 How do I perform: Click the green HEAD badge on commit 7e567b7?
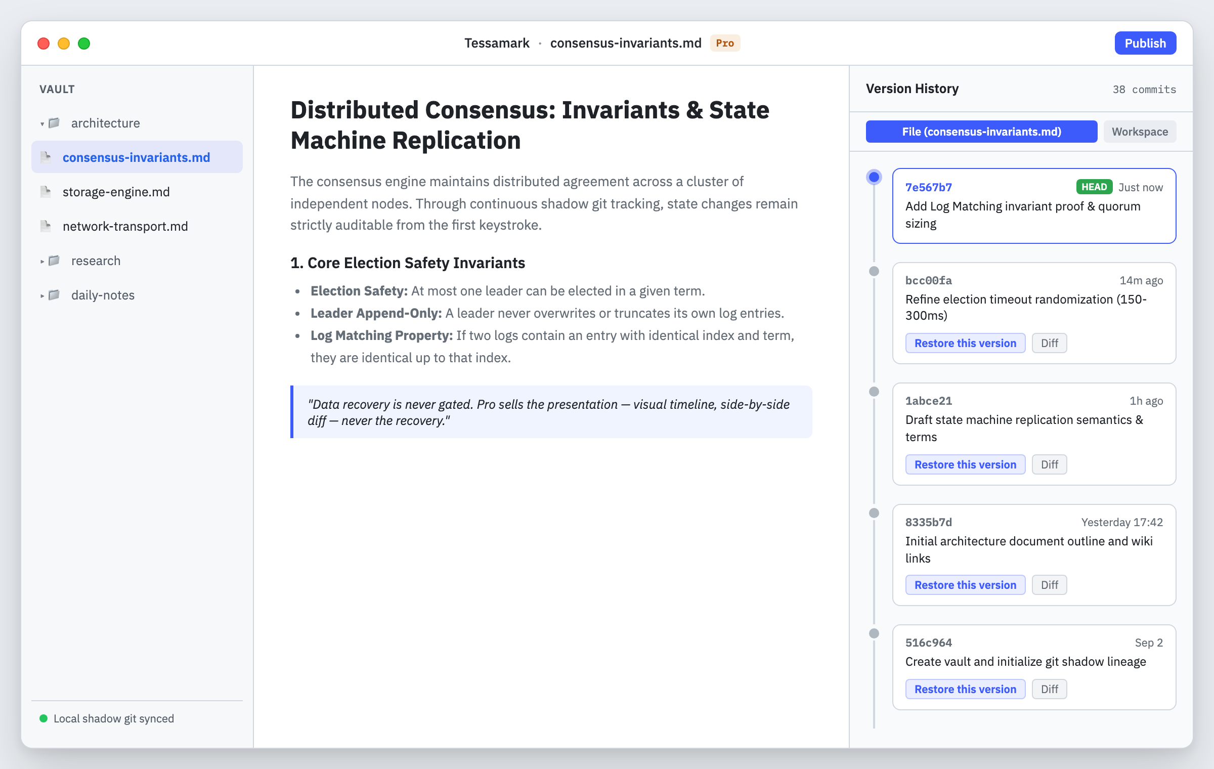tap(1094, 187)
